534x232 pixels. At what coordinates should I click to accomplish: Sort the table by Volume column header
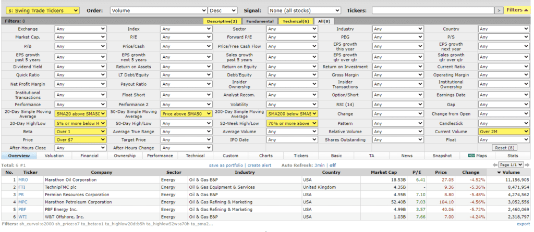(x=508, y=172)
